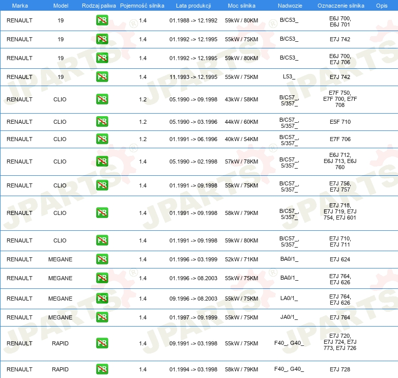
Task: Click engine codes E7J 720, E7J 724, E7J 773, E7J 726
Action: (340, 342)
